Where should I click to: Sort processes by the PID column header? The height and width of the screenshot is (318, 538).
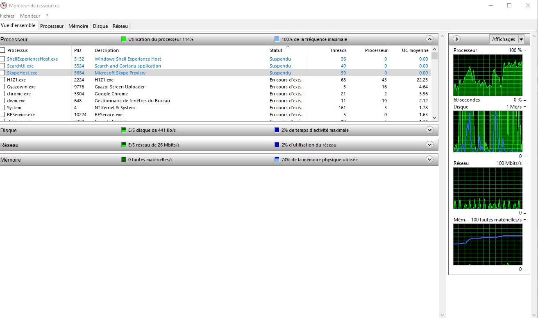[82, 50]
